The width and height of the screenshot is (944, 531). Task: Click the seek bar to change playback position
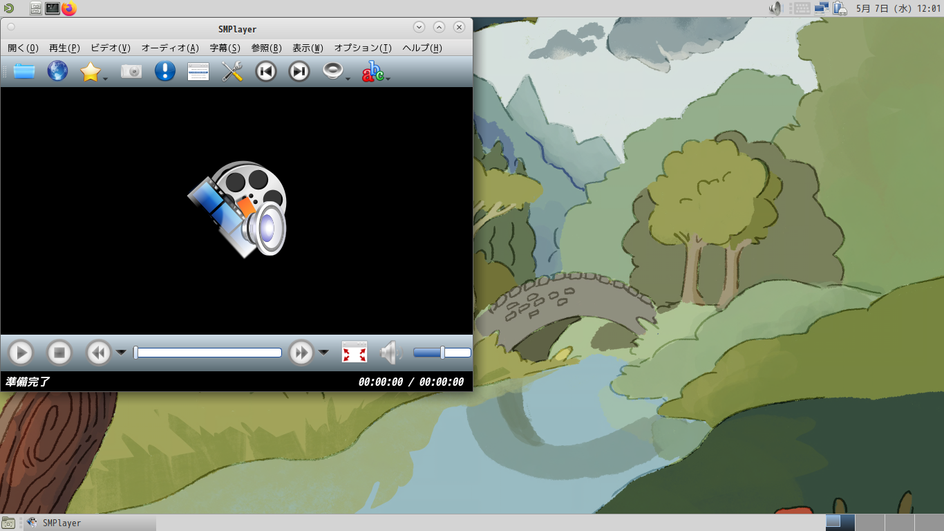pyautogui.click(x=208, y=353)
